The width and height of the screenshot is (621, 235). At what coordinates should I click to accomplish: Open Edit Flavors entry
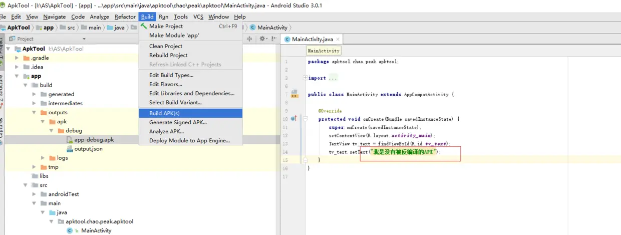190,84
